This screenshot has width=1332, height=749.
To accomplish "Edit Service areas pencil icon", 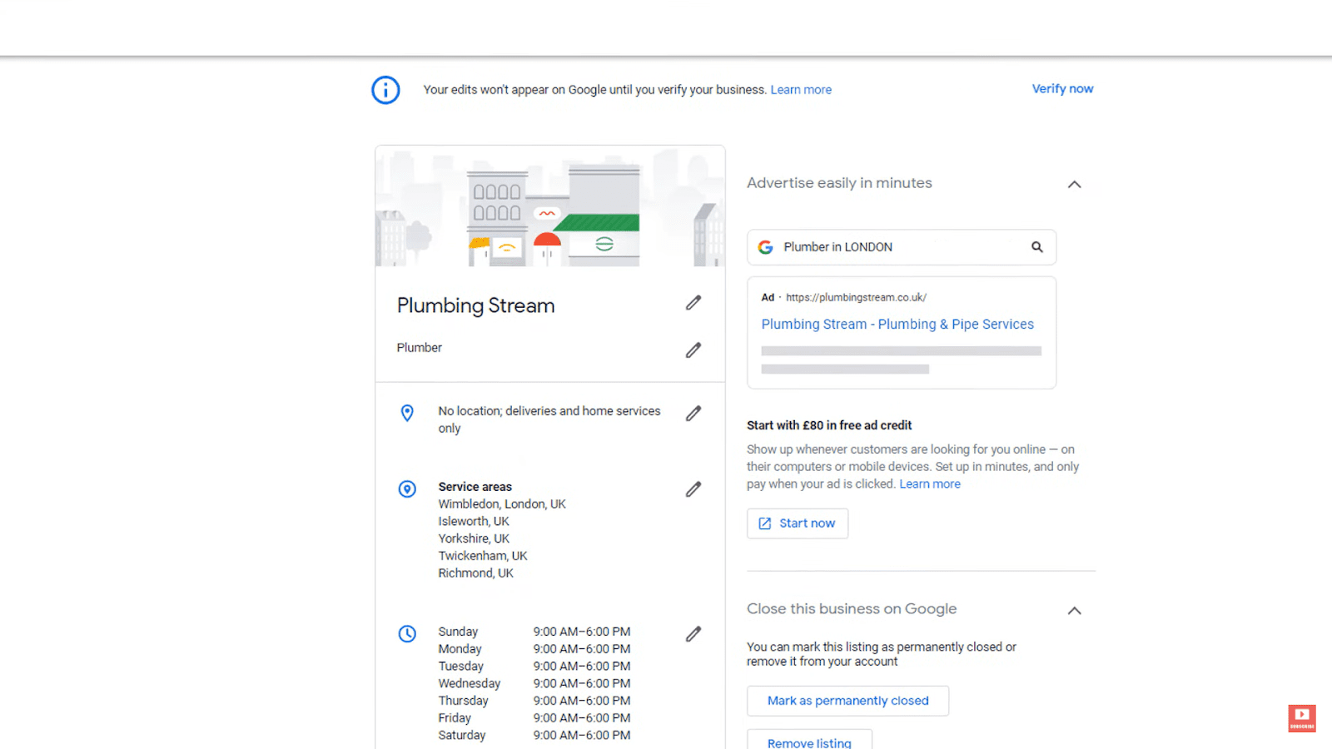I will (x=693, y=489).
